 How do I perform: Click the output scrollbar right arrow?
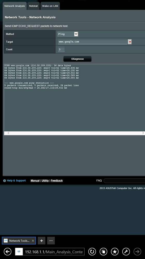tap(143, 133)
